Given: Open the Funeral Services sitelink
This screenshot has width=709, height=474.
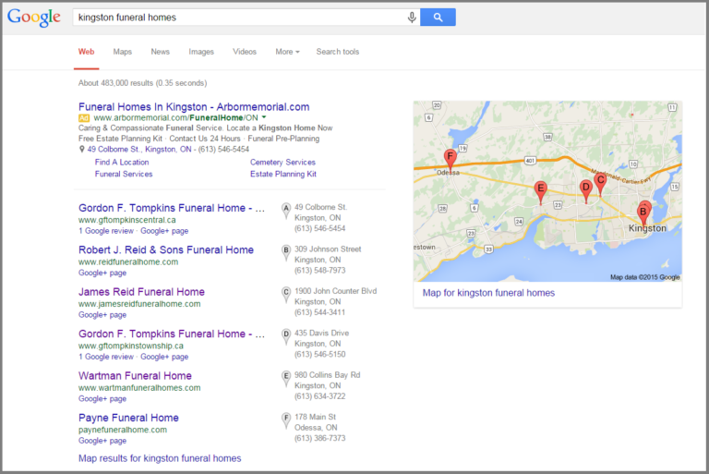Looking at the screenshot, I should point(124,174).
